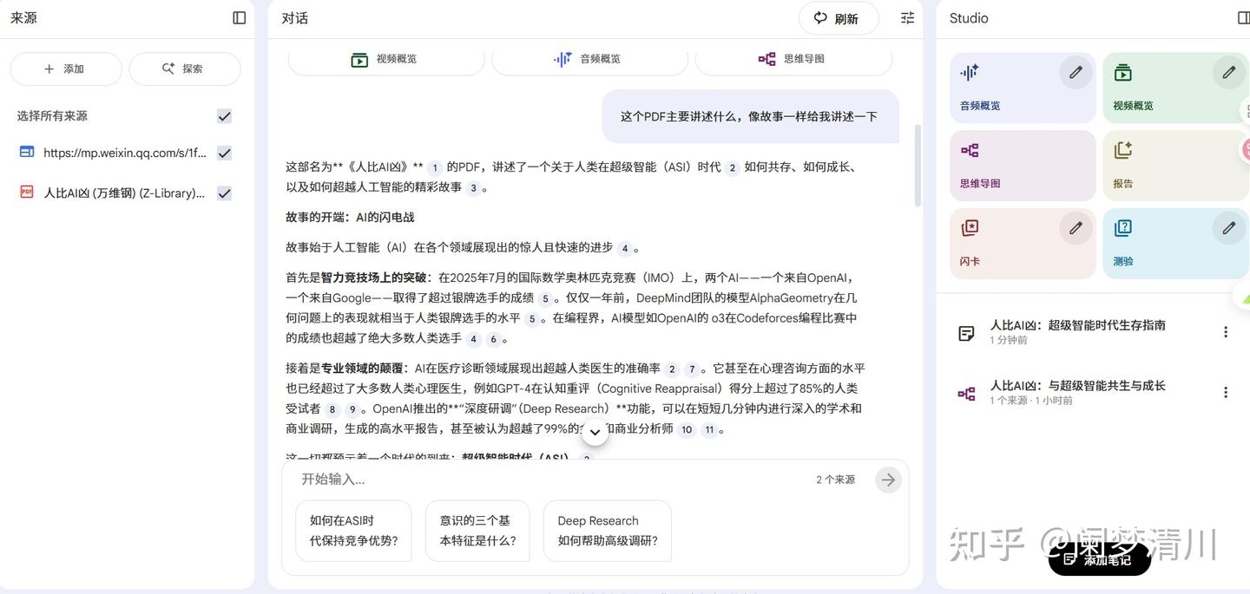The image size is (1250, 594).
Task: Click the send arrow next to the input
Action: (x=888, y=479)
